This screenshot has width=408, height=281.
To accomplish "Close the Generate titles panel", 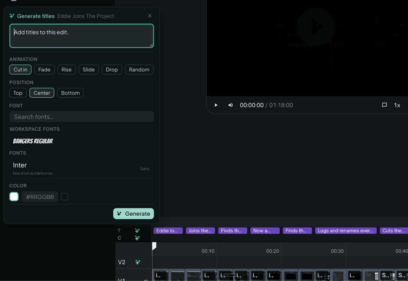I will point(150,16).
